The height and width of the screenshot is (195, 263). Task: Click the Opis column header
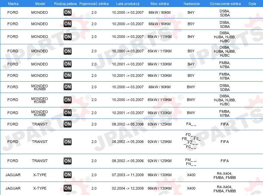(x=252, y=4)
